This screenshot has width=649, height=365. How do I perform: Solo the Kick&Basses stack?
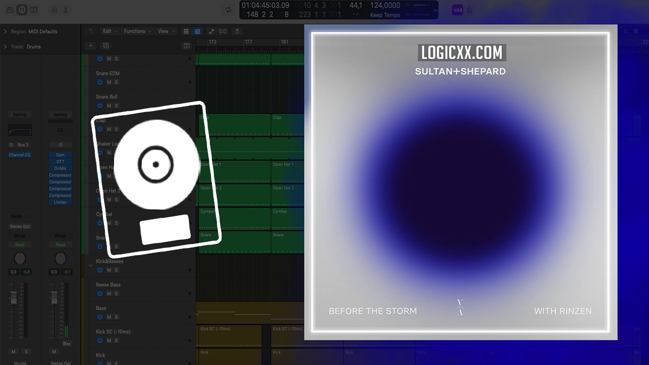[116, 270]
